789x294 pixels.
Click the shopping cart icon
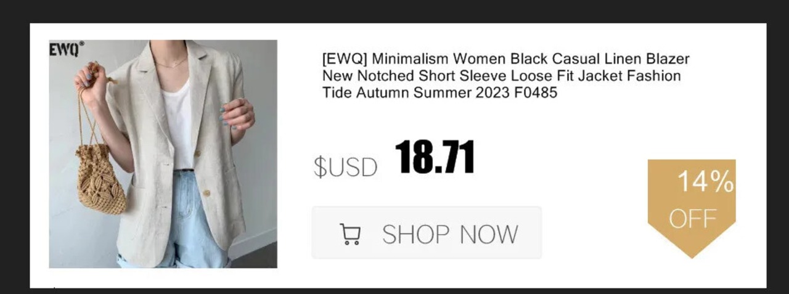(x=351, y=234)
